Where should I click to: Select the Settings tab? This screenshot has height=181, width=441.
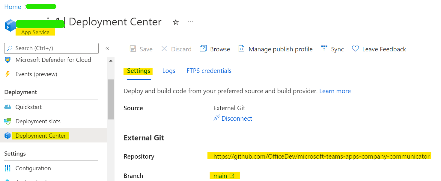pyautogui.click(x=139, y=71)
